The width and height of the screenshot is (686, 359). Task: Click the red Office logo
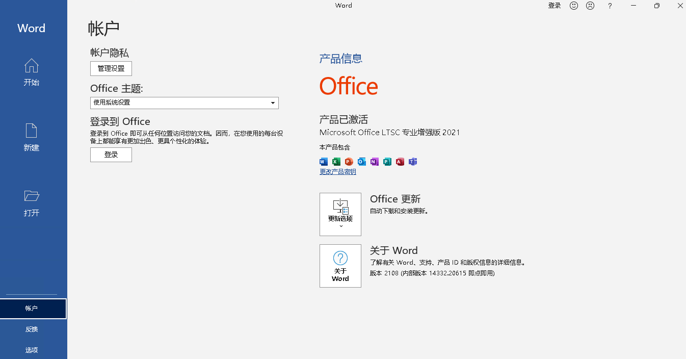click(x=349, y=86)
